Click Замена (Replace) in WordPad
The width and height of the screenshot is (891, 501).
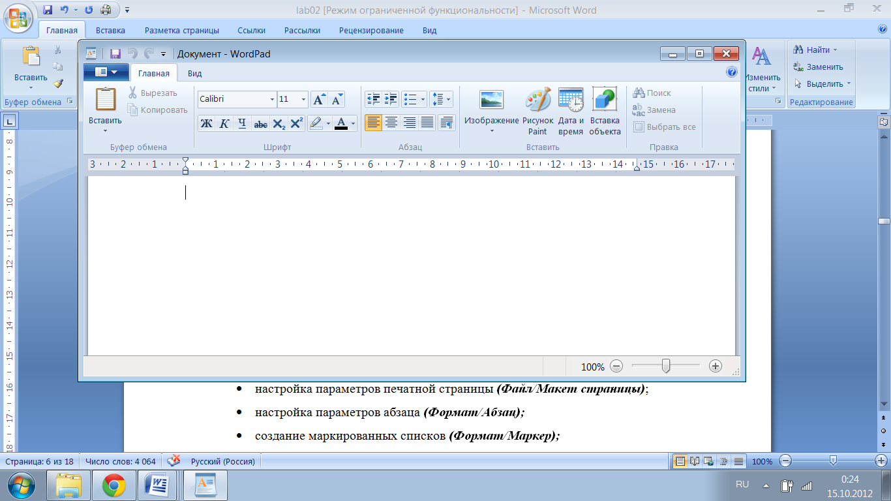(x=654, y=110)
